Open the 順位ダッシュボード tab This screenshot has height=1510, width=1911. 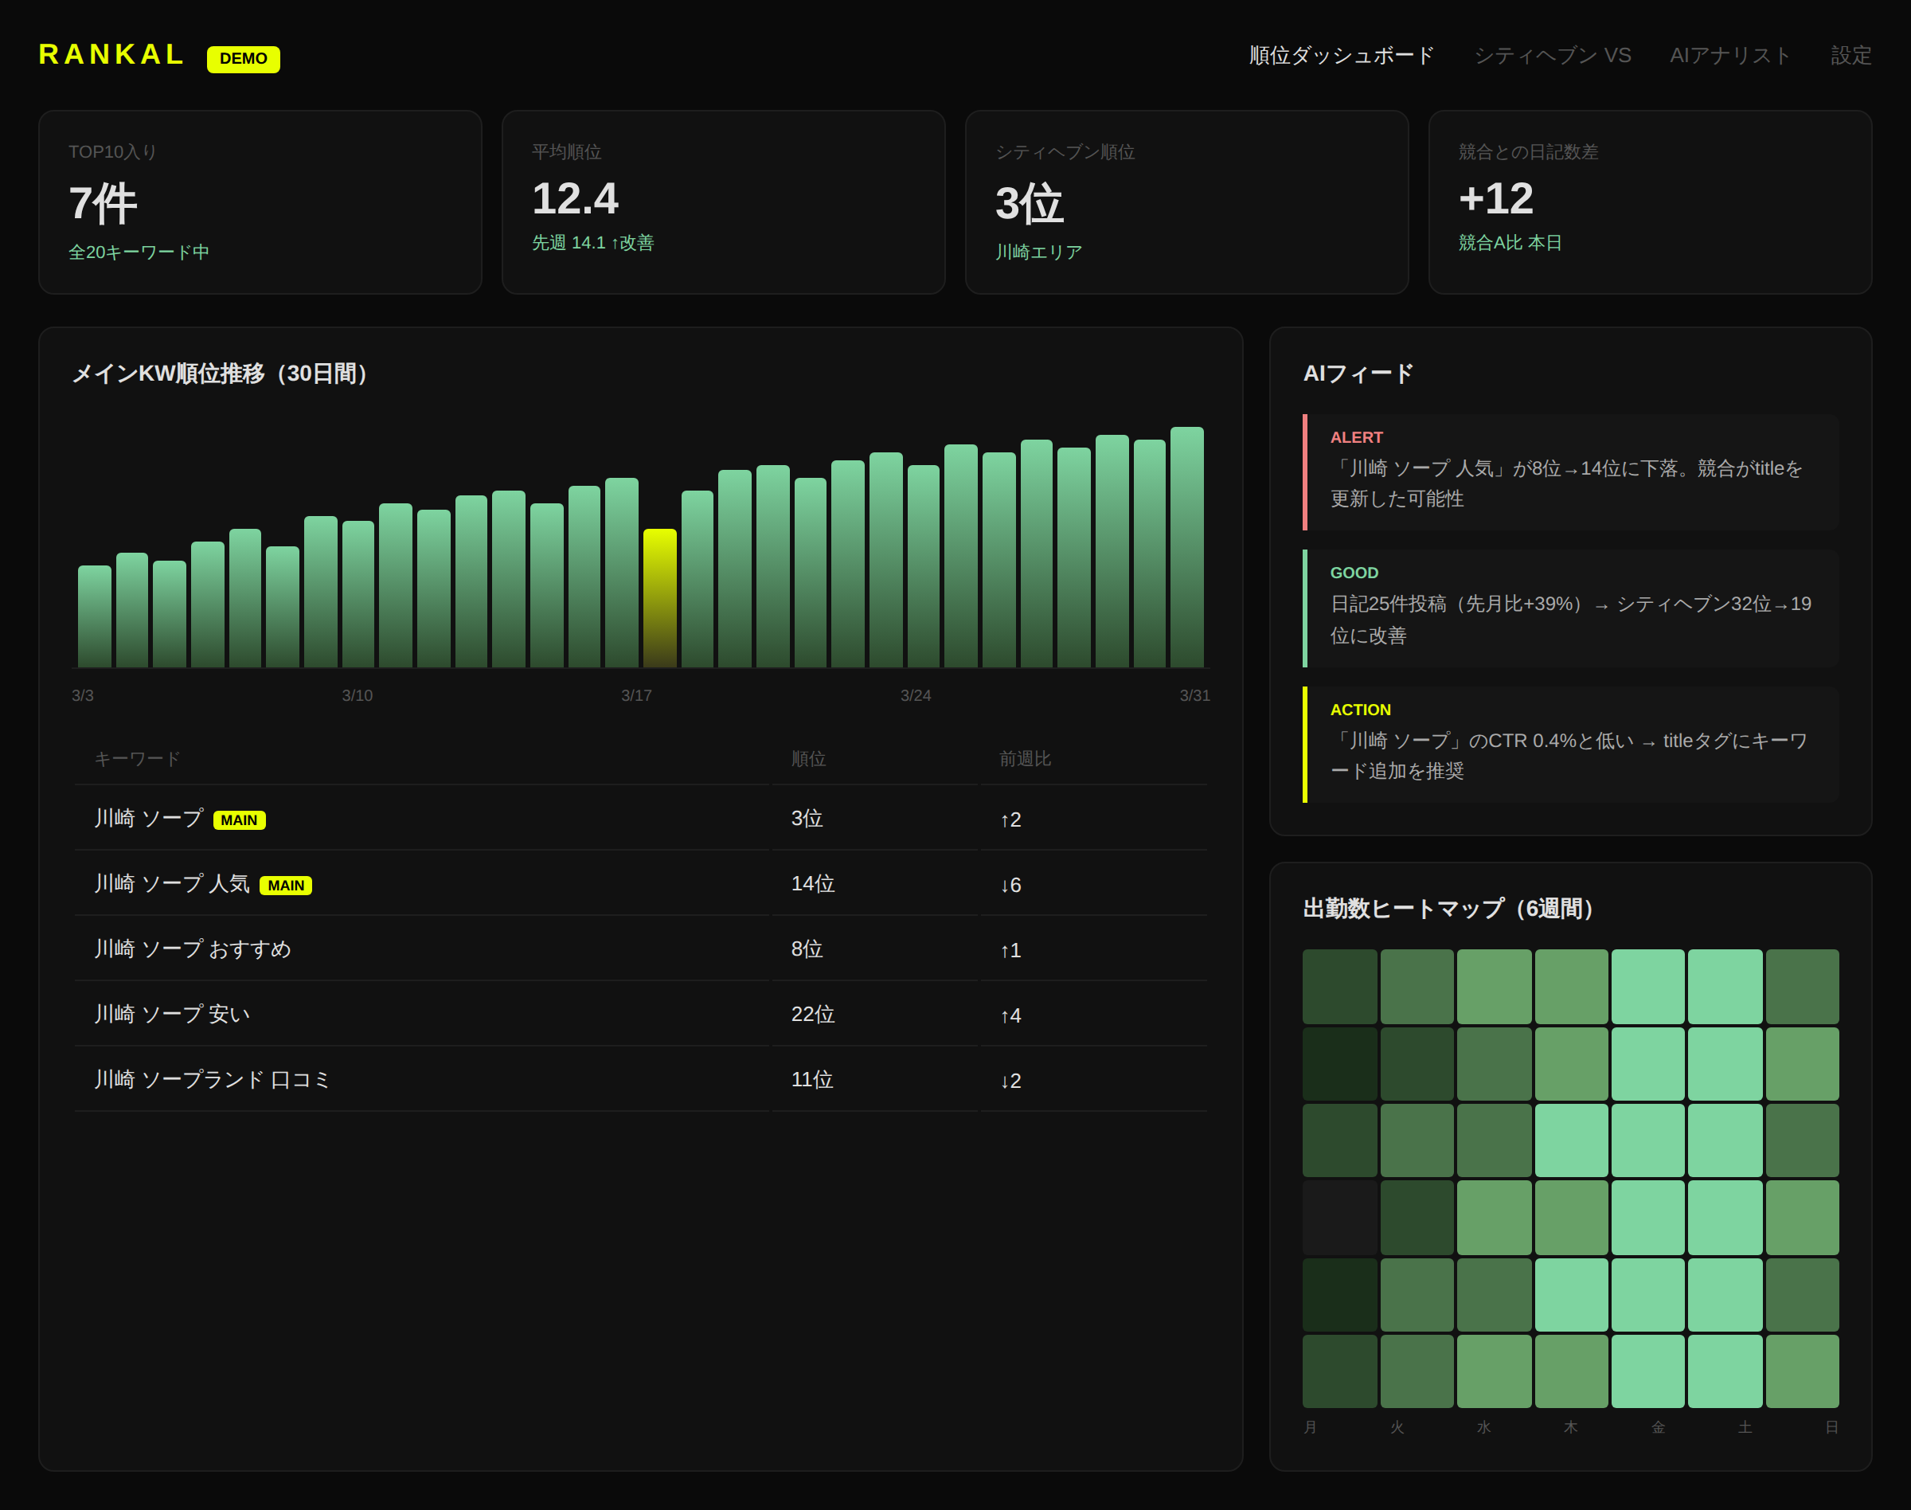pyautogui.click(x=1341, y=56)
